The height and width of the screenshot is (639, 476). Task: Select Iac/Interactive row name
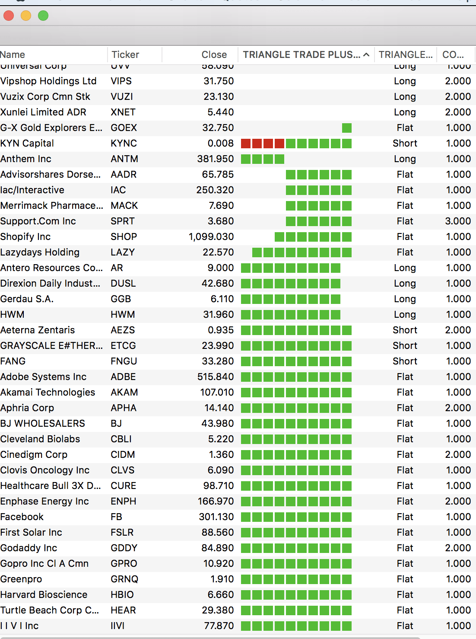[x=32, y=190]
